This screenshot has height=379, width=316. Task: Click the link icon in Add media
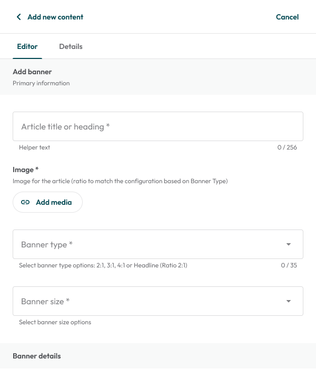point(25,202)
